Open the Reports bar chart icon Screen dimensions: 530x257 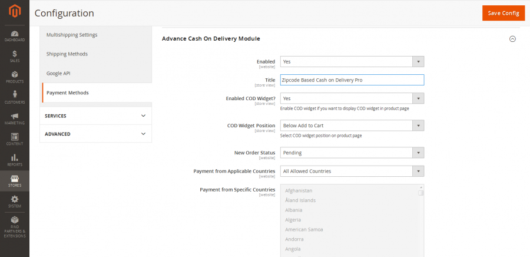pyautogui.click(x=14, y=160)
